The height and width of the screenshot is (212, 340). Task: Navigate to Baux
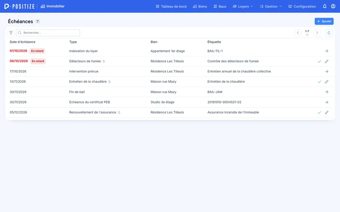coord(220,6)
